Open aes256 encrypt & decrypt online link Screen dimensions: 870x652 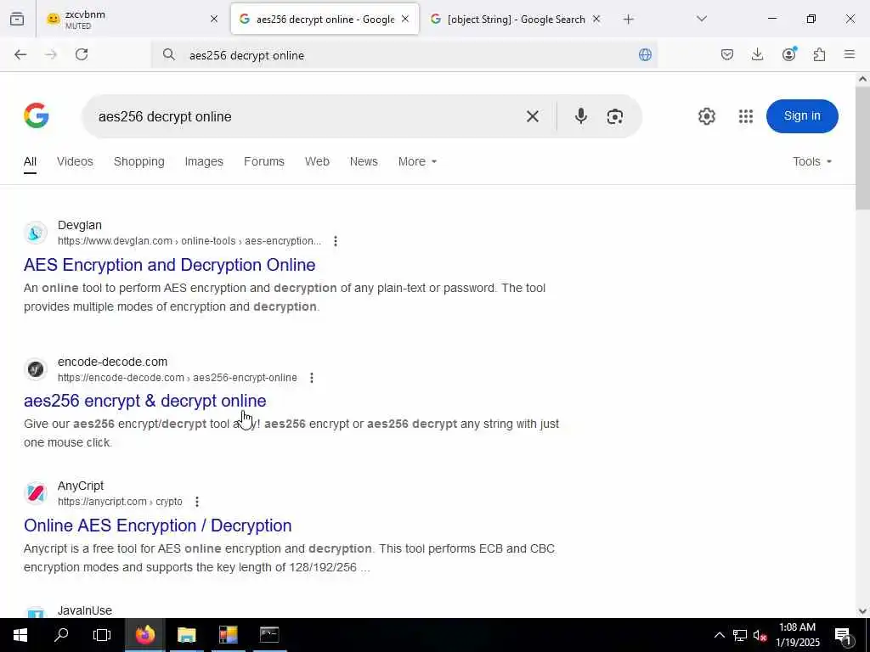(x=144, y=401)
